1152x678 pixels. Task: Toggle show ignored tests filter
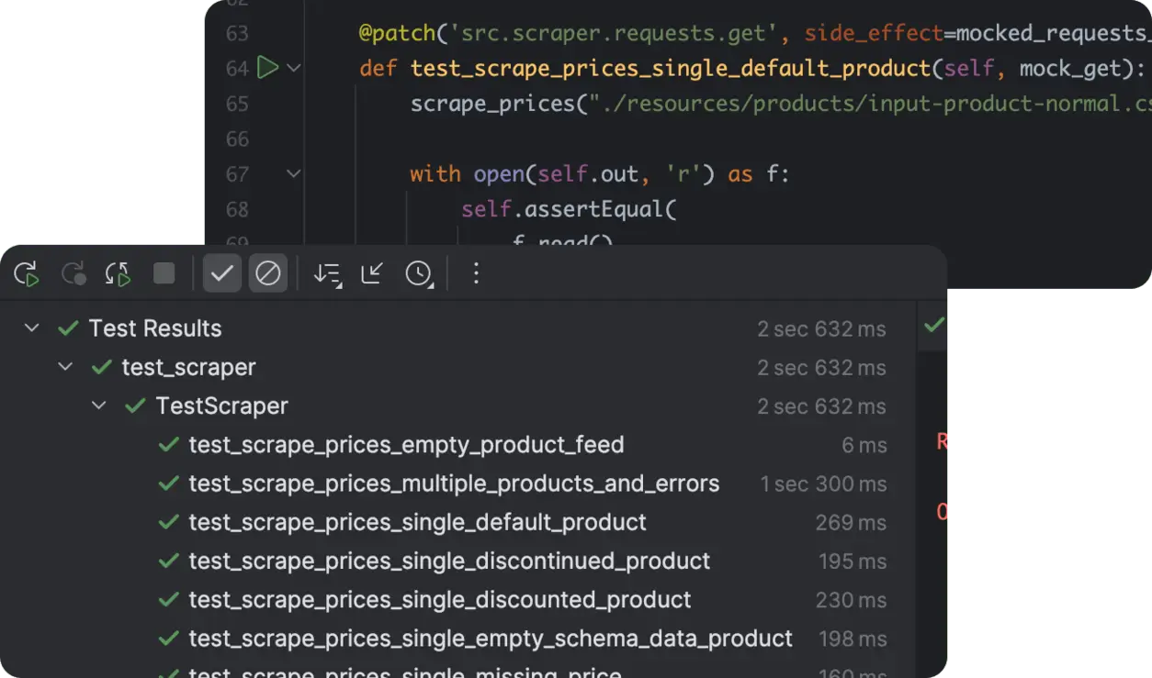click(268, 272)
